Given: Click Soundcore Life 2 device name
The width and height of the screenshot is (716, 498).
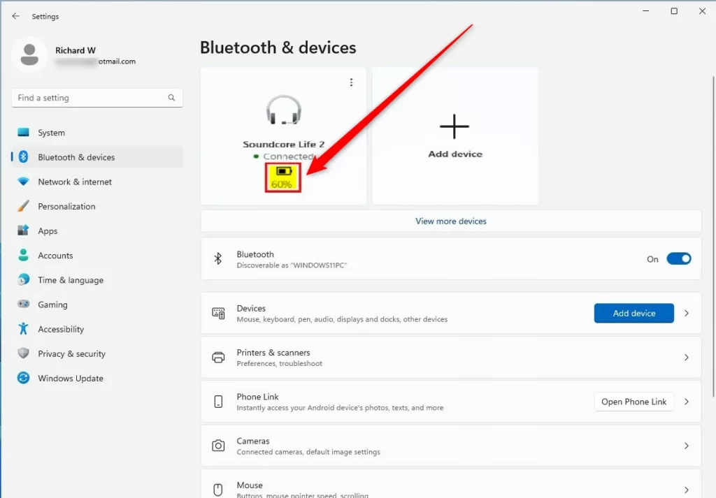Looking at the screenshot, I should (284, 144).
